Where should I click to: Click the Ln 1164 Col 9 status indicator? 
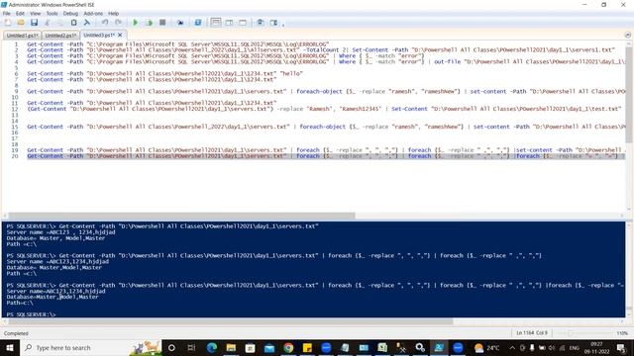[532, 333]
